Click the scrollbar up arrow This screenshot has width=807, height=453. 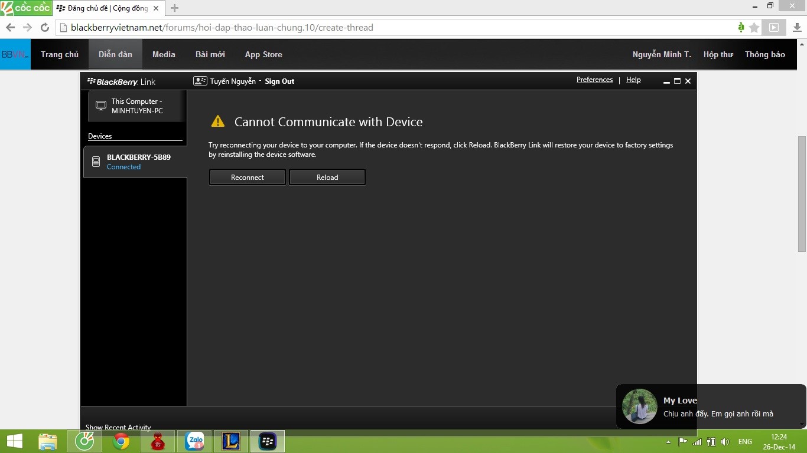pyautogui.click(x=802, y=44)
